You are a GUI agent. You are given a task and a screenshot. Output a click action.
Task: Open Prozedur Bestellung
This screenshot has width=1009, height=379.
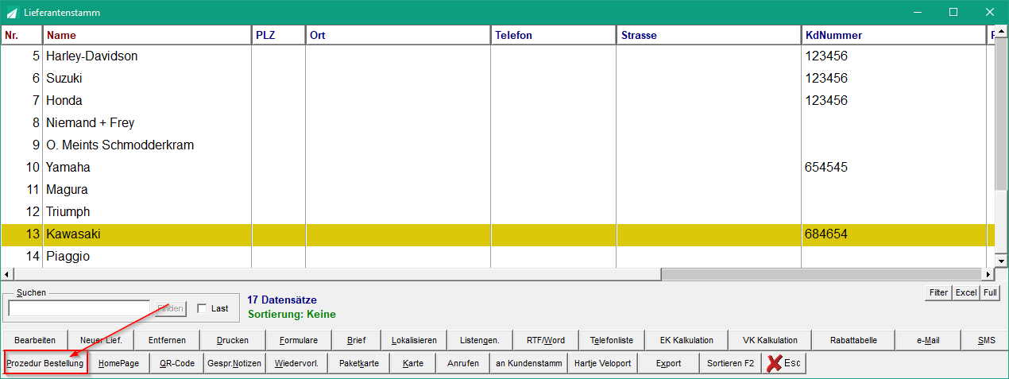[x=45, y=363]
